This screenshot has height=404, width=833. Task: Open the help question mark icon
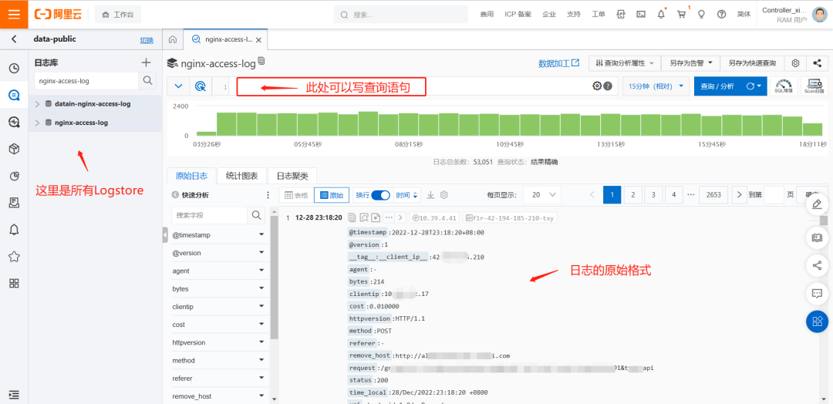pos(721,15)
